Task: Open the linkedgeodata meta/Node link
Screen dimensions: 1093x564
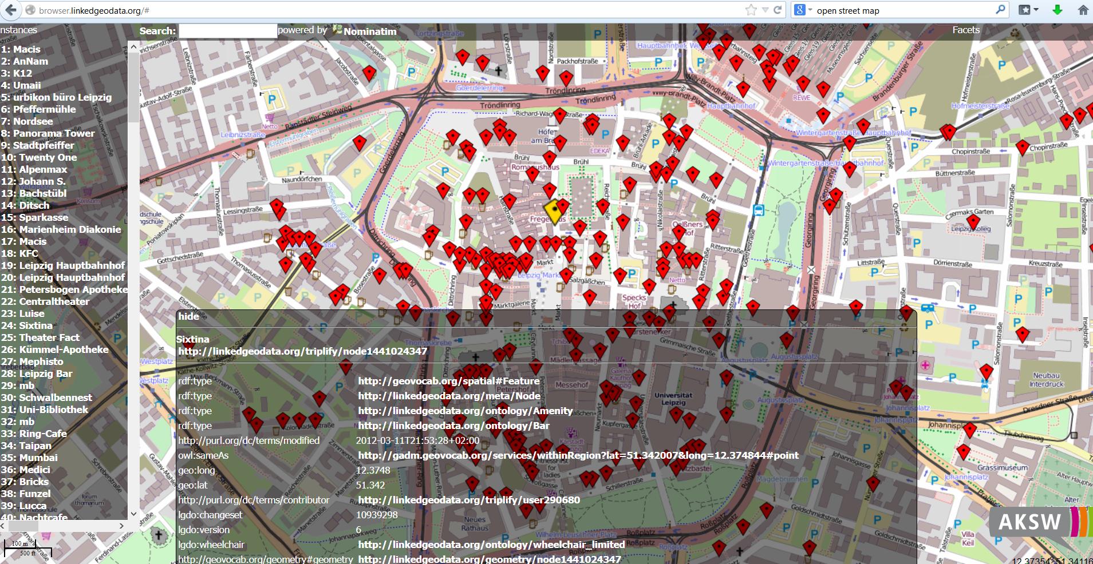Action: click(x=449, y=396)
